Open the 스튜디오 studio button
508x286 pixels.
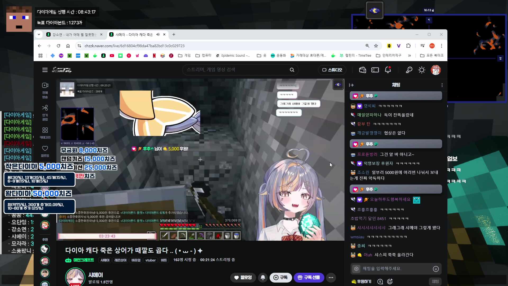pos(332,70)
